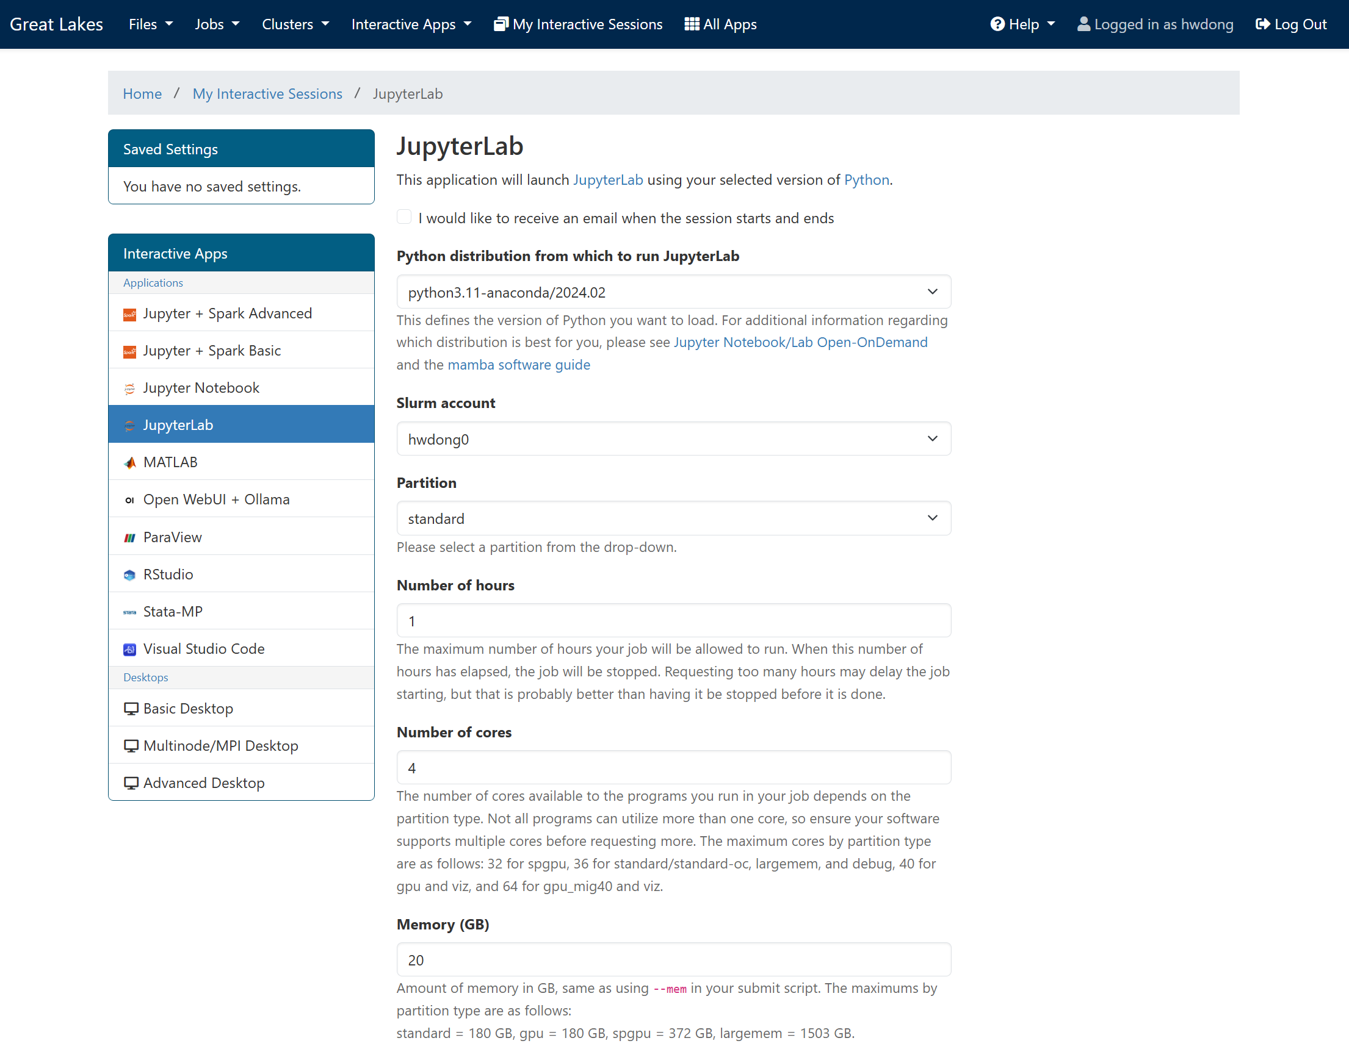Click the Number of cores field

pos(673,768)
